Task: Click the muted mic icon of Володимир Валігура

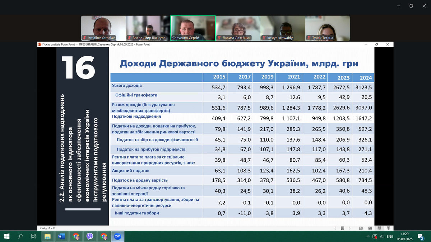Action: (x=129, y=38)
